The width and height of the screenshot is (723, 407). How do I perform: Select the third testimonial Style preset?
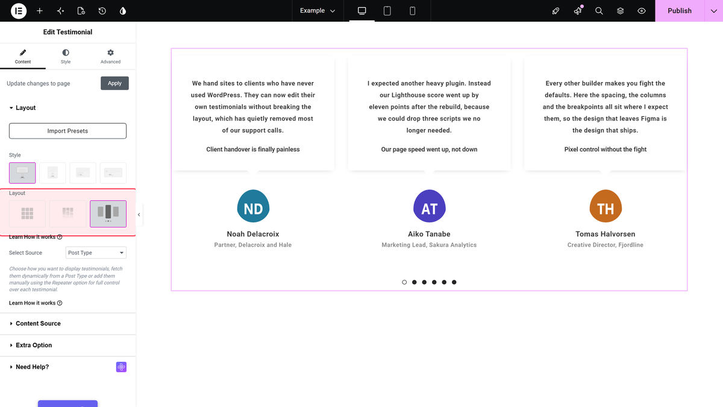[x=83, y=173]
